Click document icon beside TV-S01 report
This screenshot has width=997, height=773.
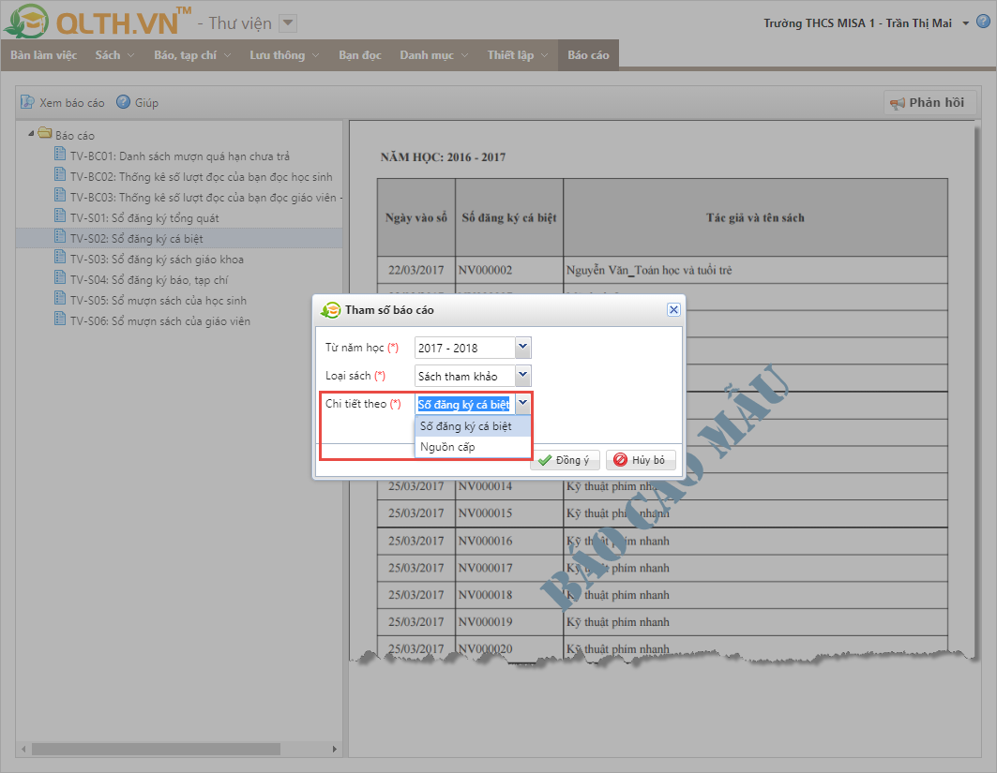pos(60,216)
